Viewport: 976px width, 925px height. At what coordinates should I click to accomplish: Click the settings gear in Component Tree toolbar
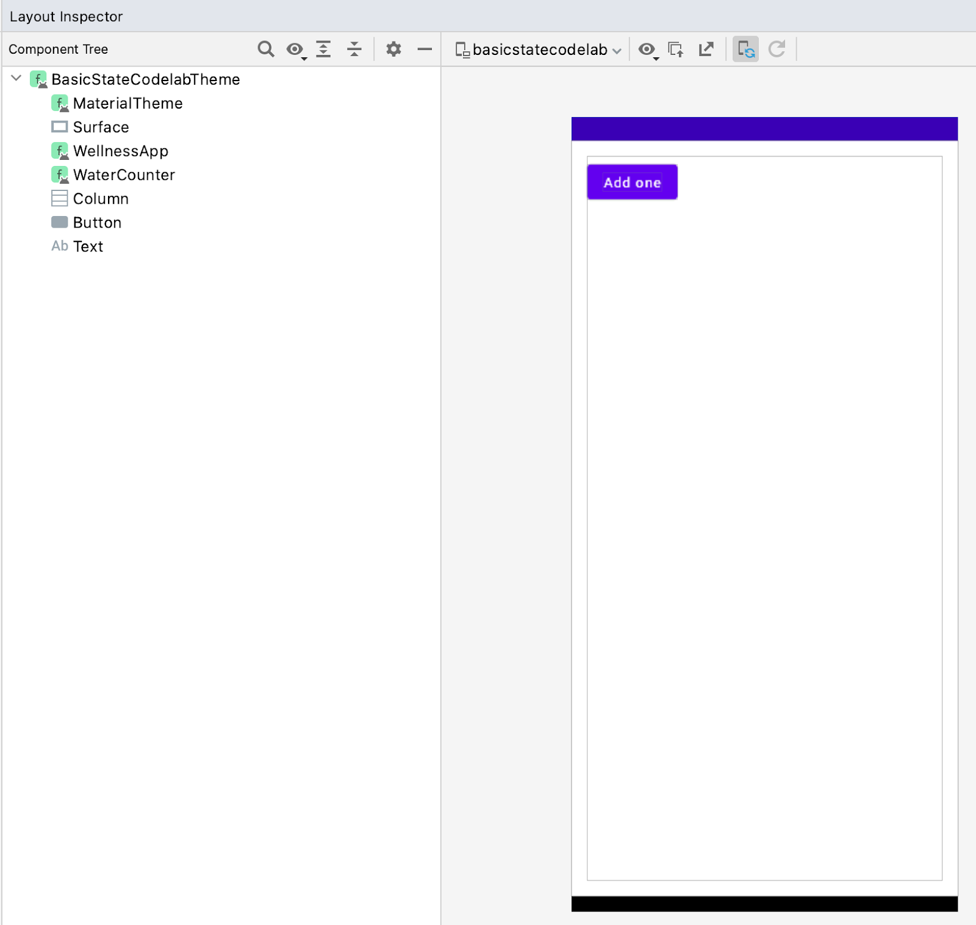[394, 49]
